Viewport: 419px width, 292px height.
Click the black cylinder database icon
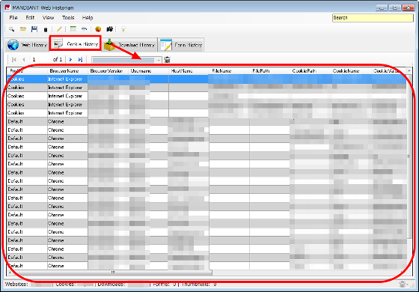coord(46,29)
